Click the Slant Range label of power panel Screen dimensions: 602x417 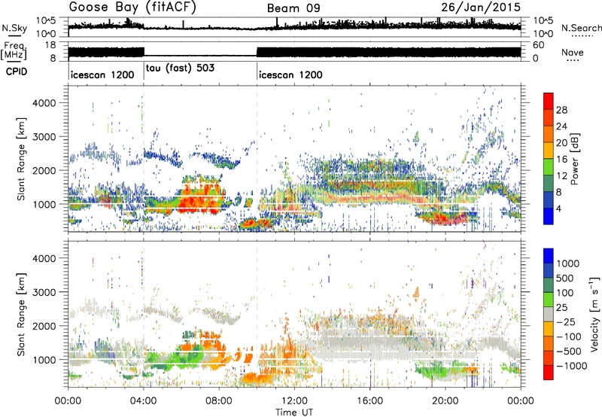coord(21,159)
